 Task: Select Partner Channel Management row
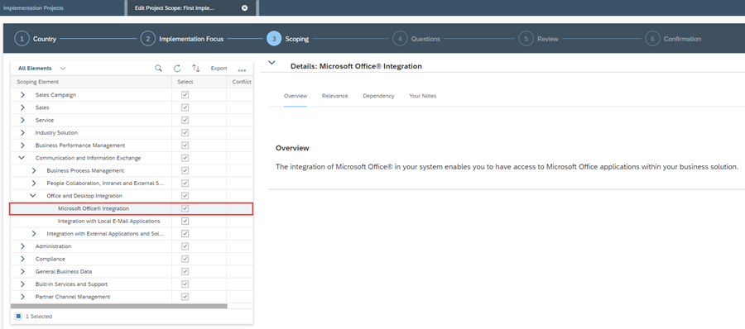click(x=131, y=297)
